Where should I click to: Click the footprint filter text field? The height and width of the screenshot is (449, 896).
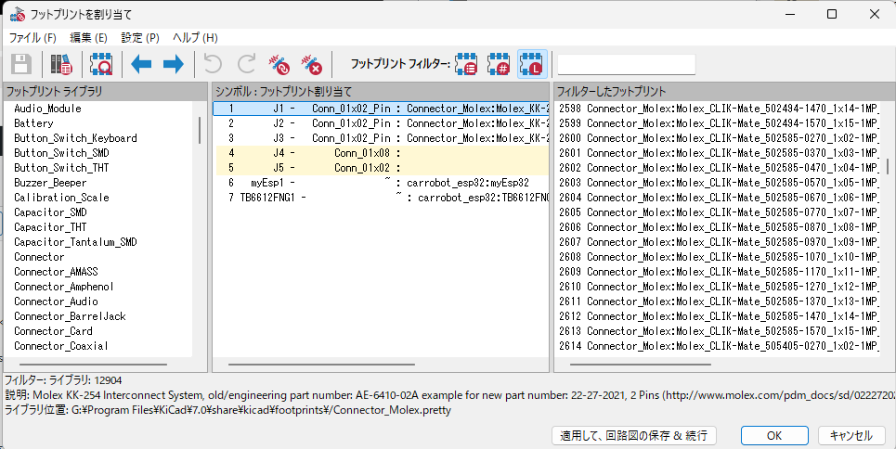[626, 64]
